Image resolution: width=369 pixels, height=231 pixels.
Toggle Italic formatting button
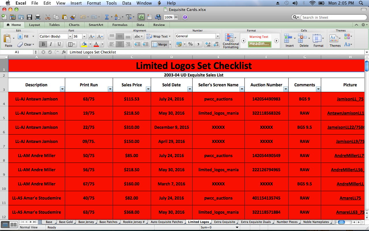point(51,44)
